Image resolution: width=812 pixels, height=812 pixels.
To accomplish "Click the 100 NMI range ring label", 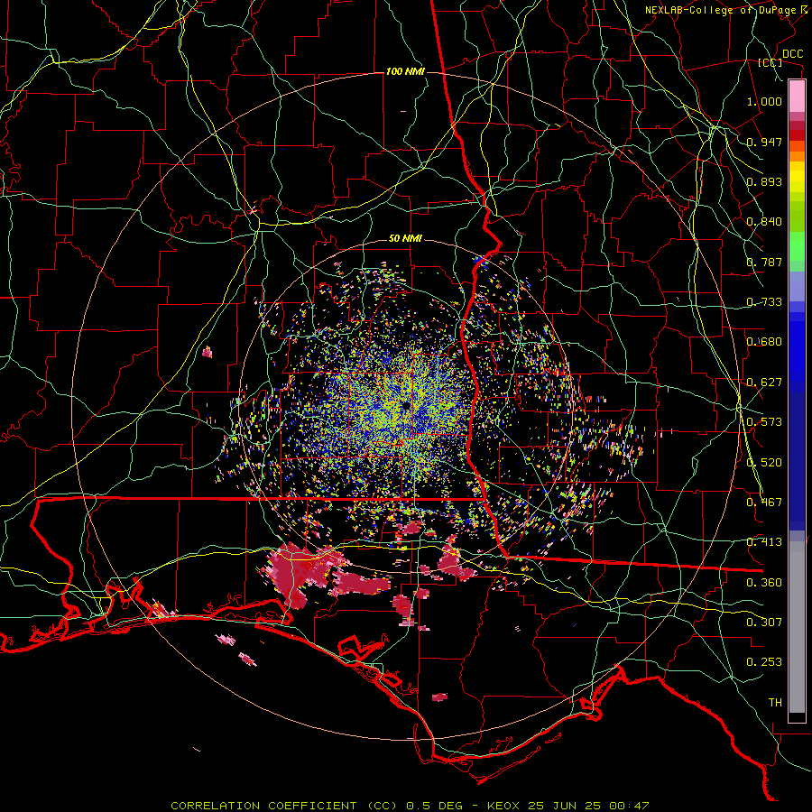I will coord(404,71).
